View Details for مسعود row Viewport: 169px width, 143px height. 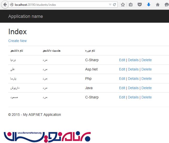pyautogui.click(x=133, y=97)
